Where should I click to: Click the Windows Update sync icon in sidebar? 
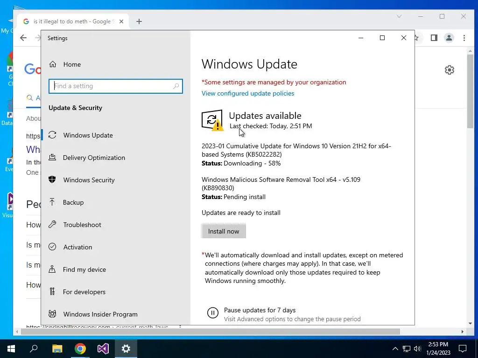pyautogui.click(x=52, y=135)
